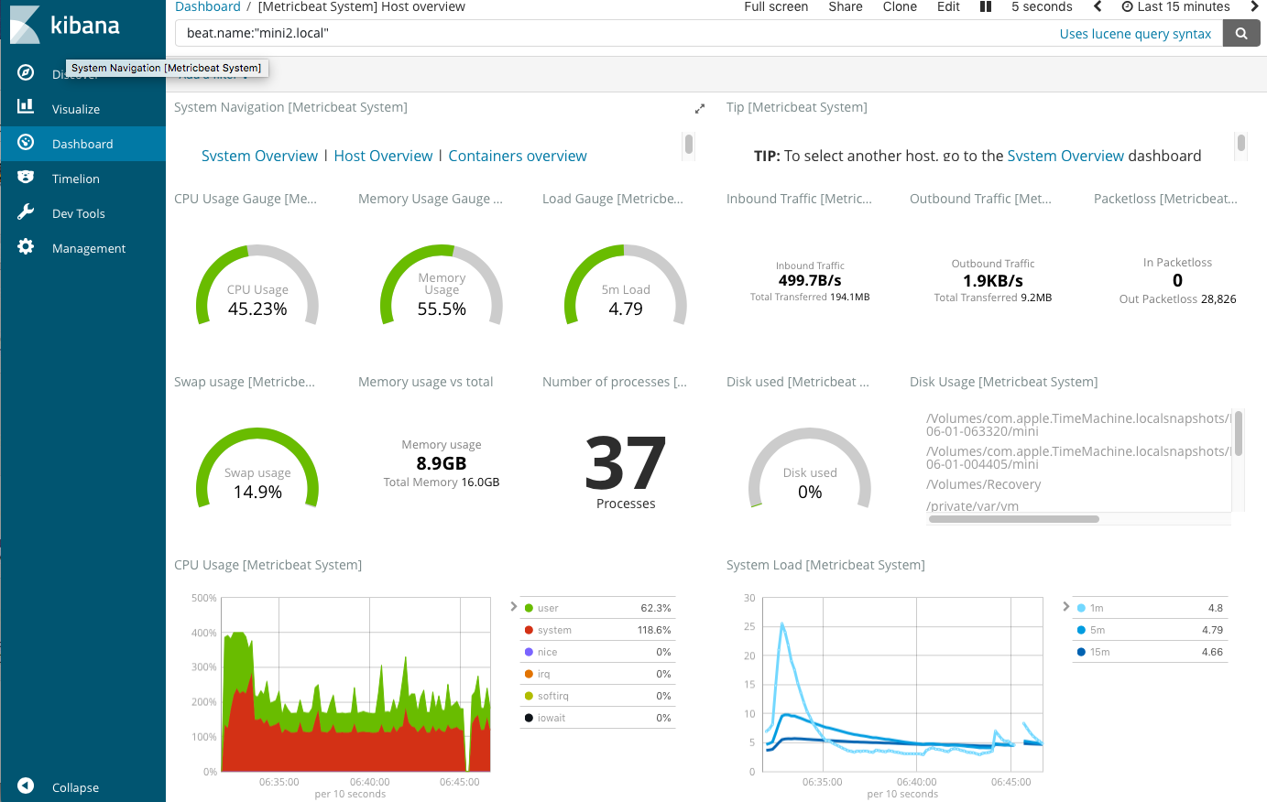Screen dimensions: 1267x802
Task: Click the Disk Usage vertical scrollbar
Action: pos(1239,433)
